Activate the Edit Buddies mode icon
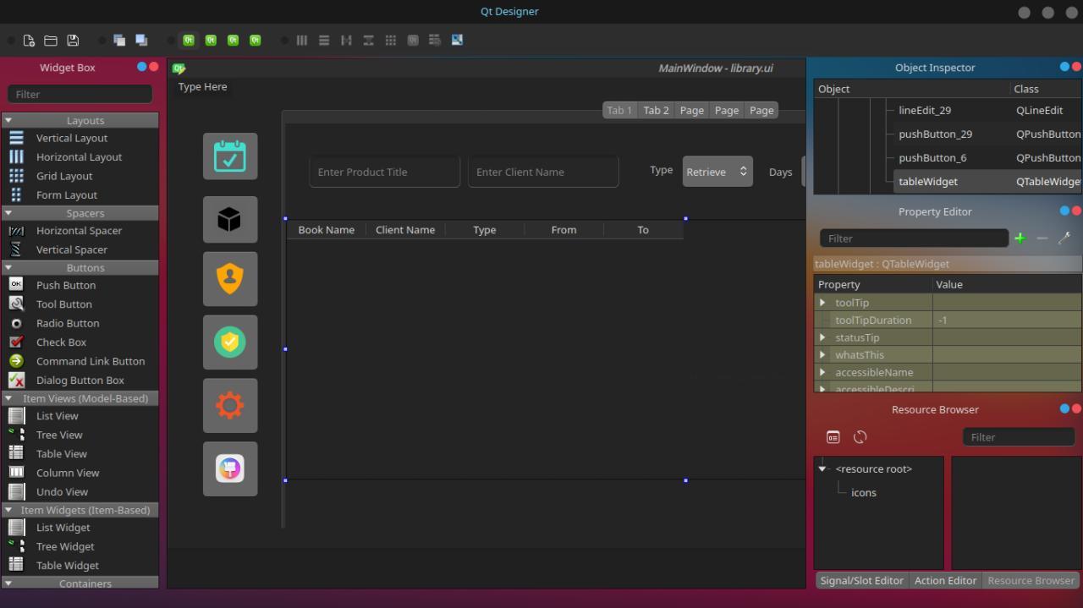The image size is (1083, 608). click(233, 40)
